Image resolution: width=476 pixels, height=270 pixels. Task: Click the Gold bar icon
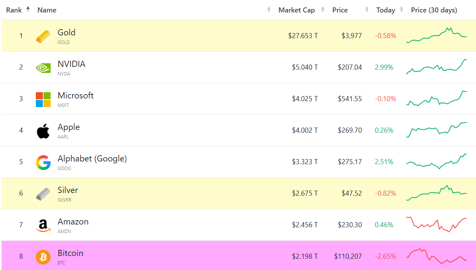click(43, 36)
